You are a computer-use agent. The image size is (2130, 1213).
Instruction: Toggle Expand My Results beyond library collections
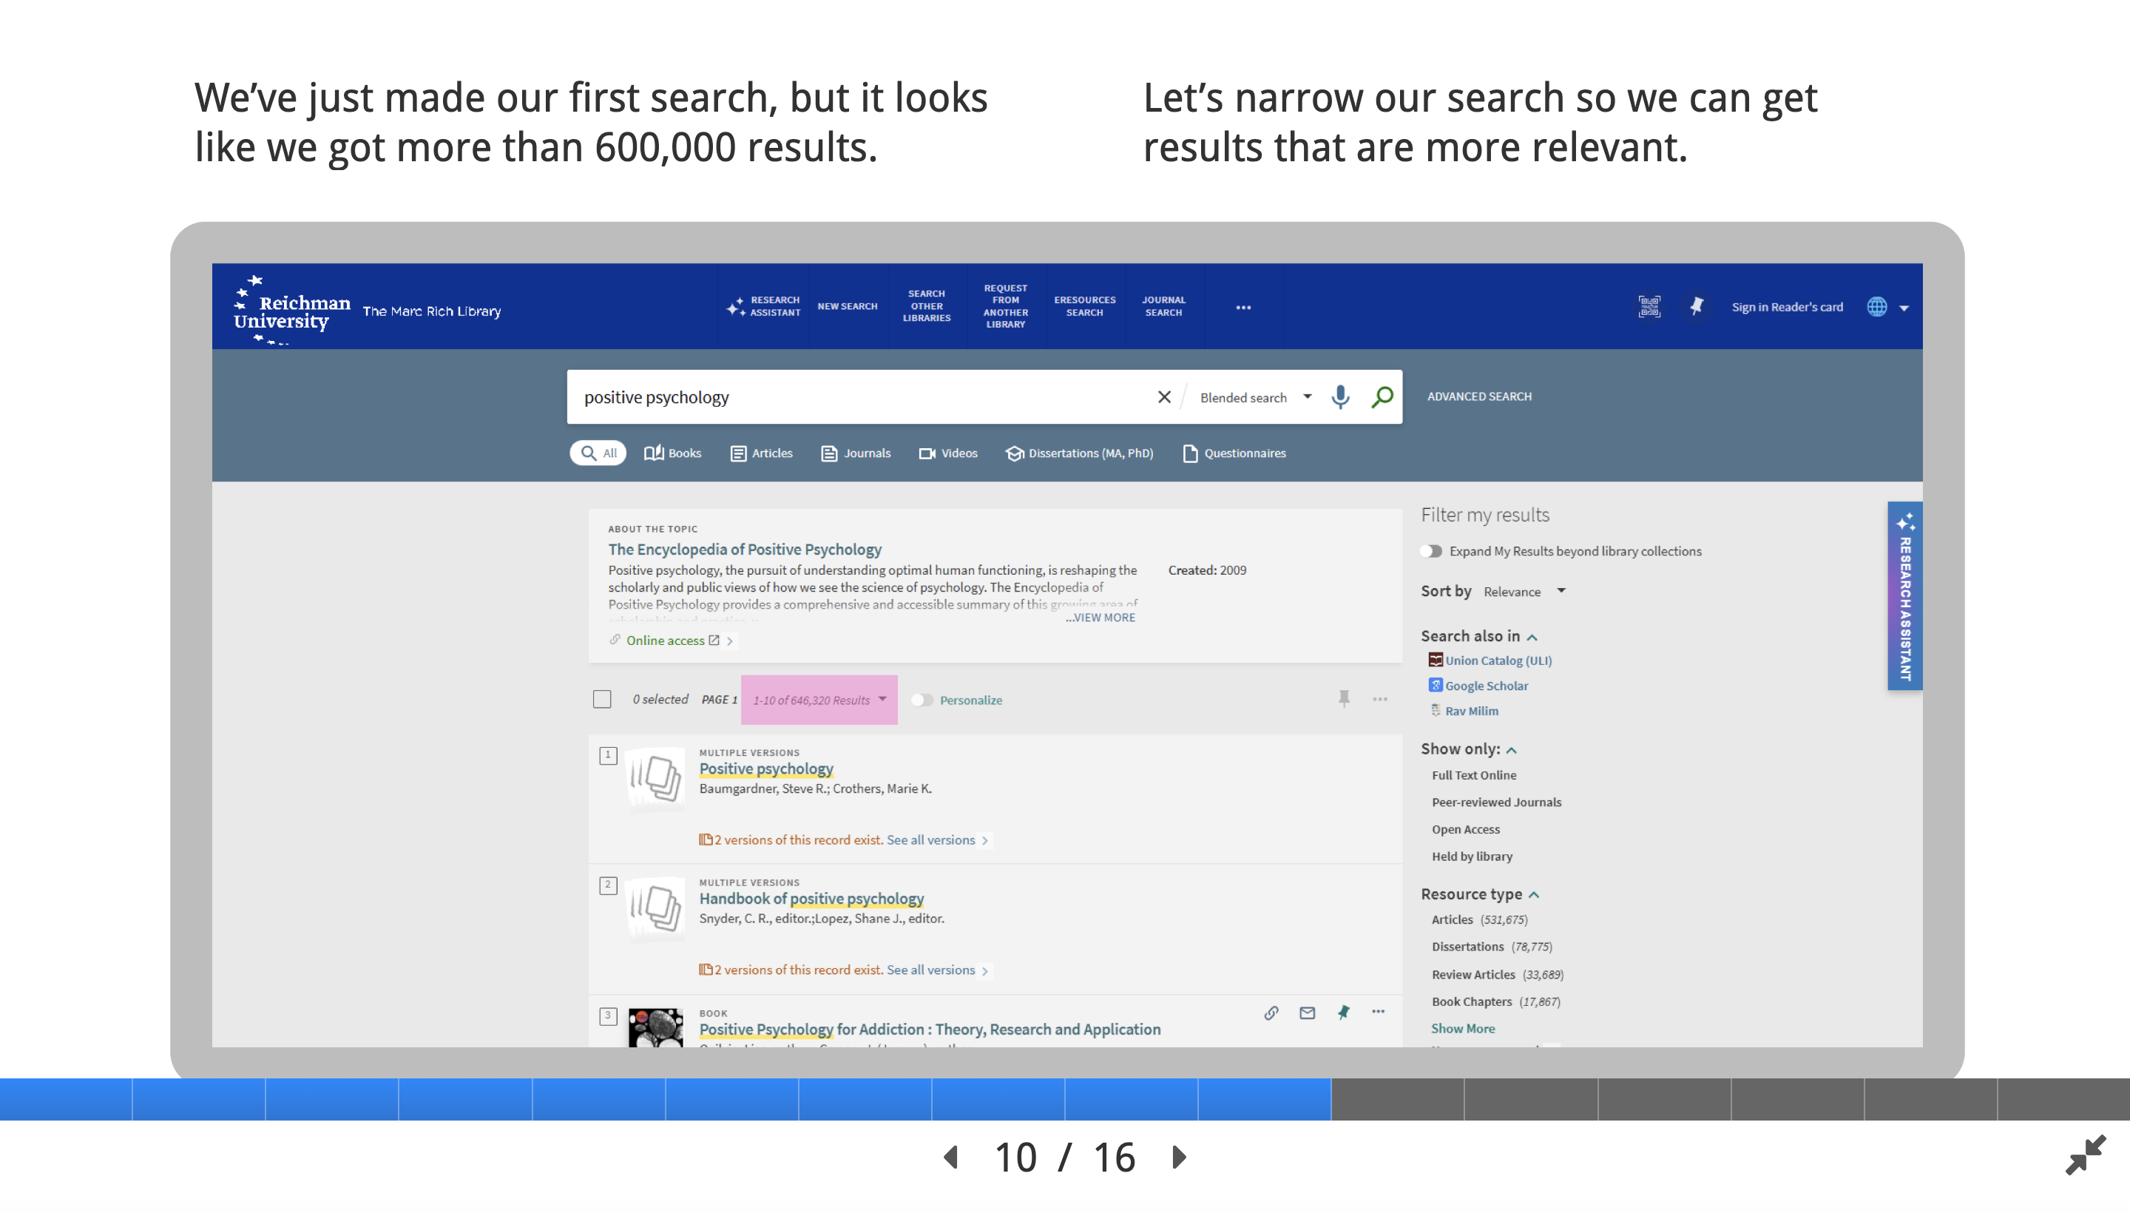pyautogui.click(x=1432, y=551)
